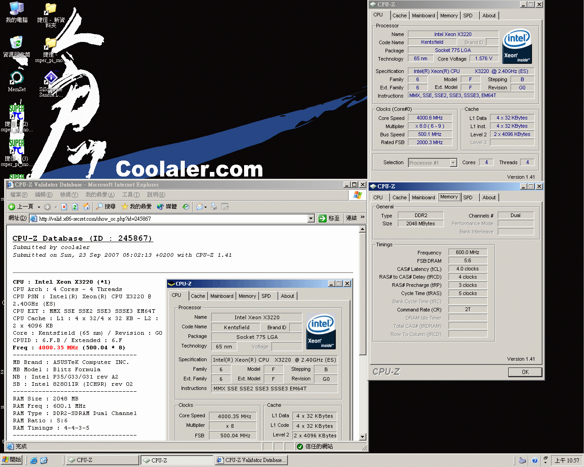Open Processor #1 selection dropdown in CPU-Z
The height and width of the screenshot is (467, 584).
453,163
